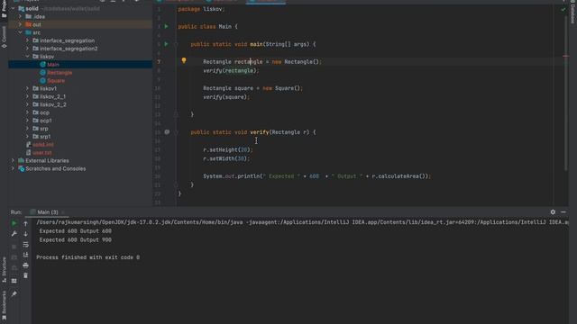577x324 pixels.
Task: Collapse the verify method fold marker
Action: [x=176, y=132]
